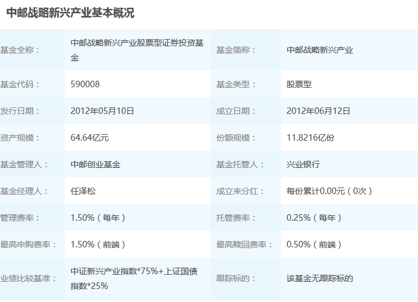This screenshot has width=418, height=302.
Task: Select the custody fee 0.25%（每年）
Action: click(314, 218)
